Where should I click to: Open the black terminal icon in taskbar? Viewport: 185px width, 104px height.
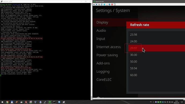(x=54, y=102)
